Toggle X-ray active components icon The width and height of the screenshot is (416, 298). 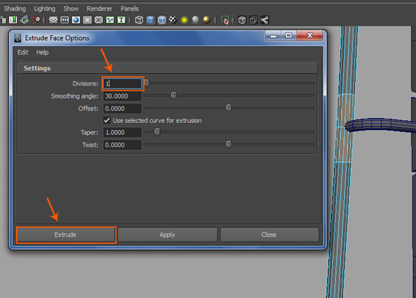pos(253,20)
